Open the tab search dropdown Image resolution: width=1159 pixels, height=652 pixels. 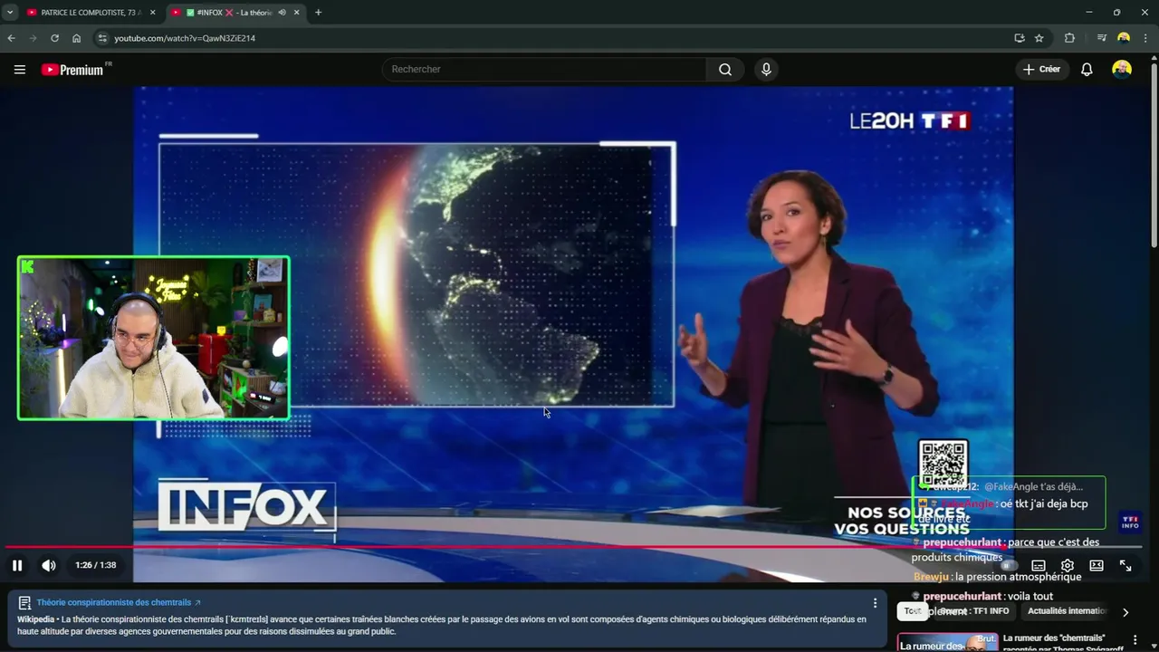(x=10, y=13)
